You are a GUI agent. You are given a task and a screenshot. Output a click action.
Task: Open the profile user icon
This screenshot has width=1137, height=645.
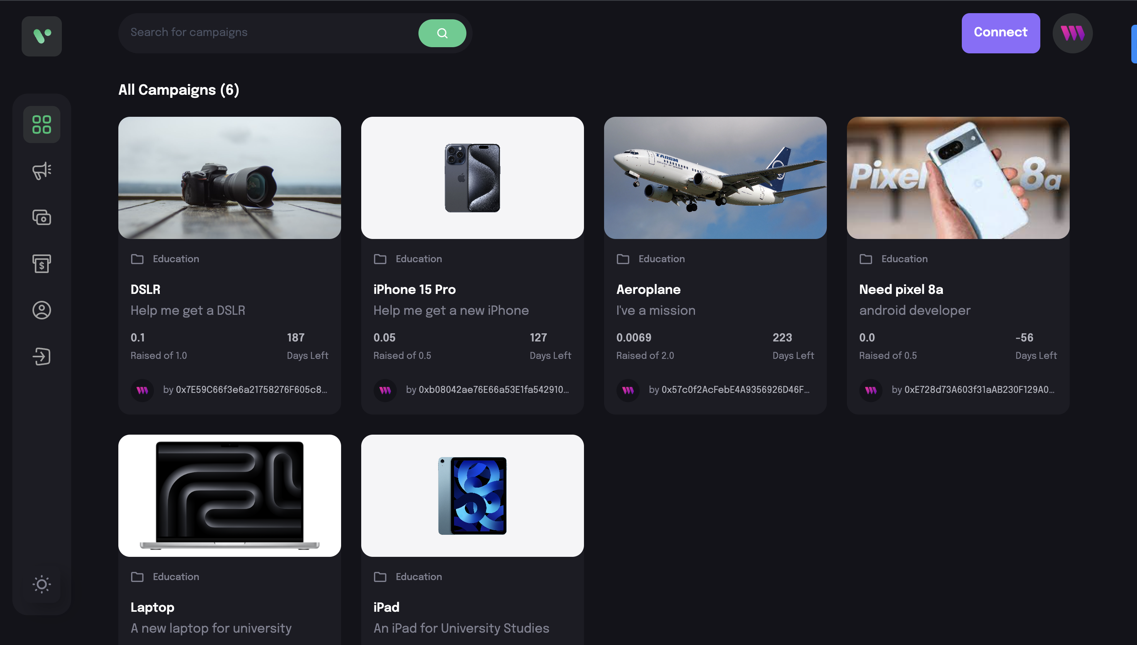point(42,310)
